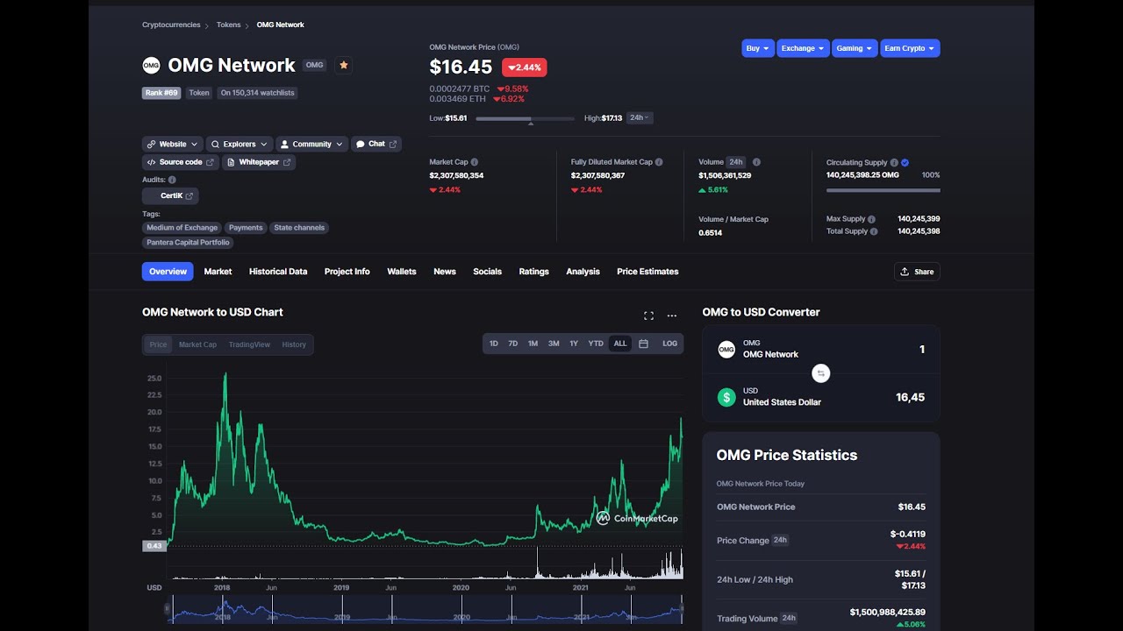Click Market Cap info icon
1123x631 pixels.
tap(475, 162)
